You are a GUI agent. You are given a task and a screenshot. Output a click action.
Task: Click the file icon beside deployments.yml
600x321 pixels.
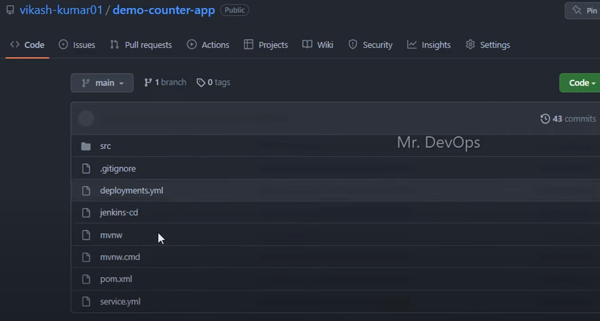[x=86, y=191]
